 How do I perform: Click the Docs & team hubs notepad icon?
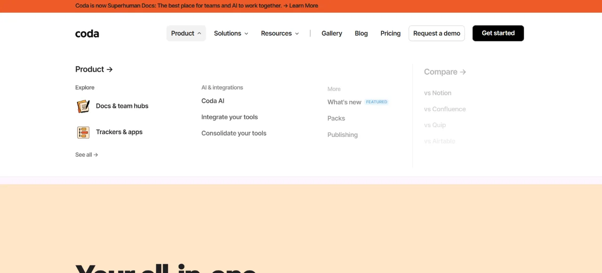[x=83, y=106]
